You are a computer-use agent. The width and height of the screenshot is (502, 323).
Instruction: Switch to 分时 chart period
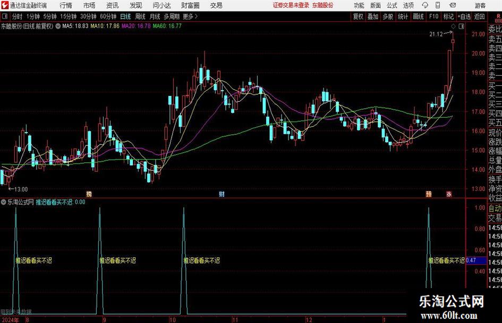(17, 16)
